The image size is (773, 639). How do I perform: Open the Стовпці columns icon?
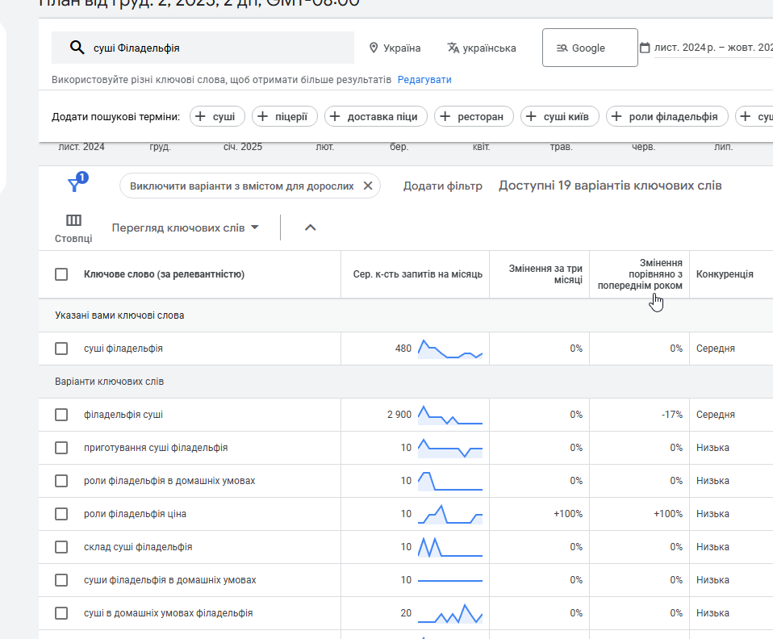click(x=73, y=220)
